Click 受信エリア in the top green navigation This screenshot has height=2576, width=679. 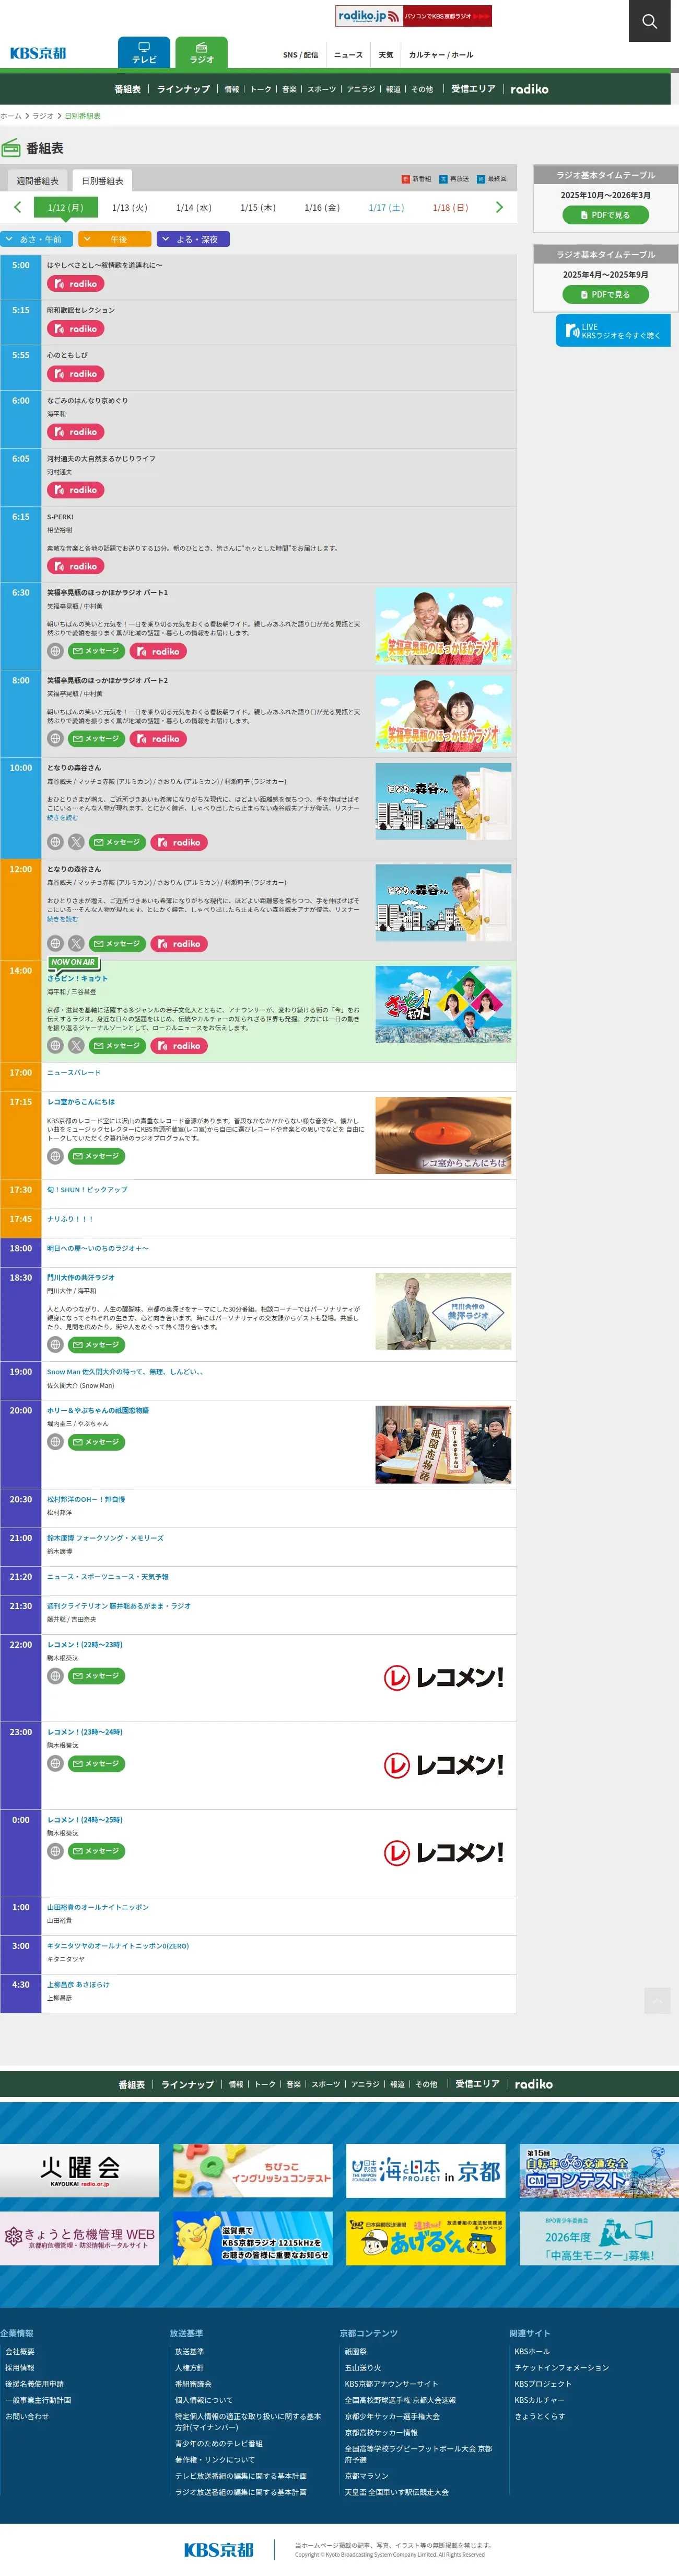(x=473, y=89)
